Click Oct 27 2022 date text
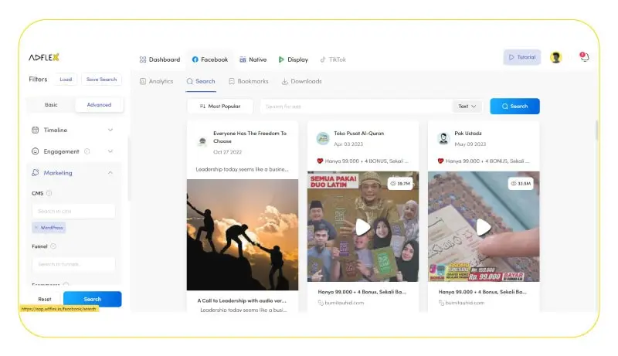The width and height of the screenshot is (618, 356). pos(227,152)
